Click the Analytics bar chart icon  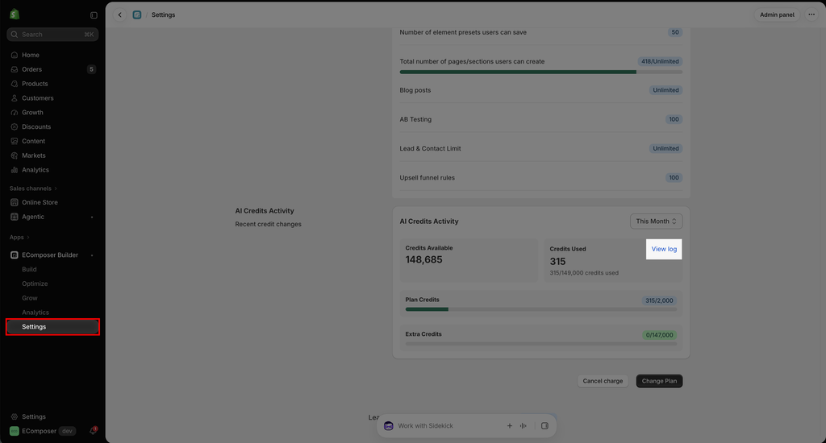[15, 170]
